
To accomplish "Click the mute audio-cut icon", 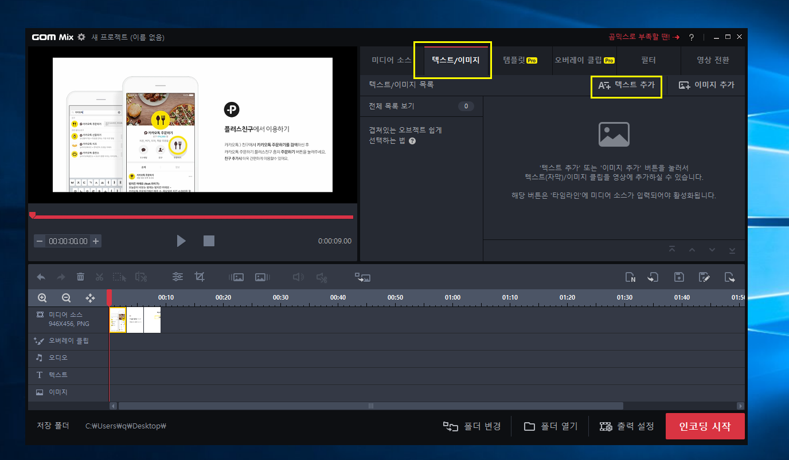I will point(322,277).
